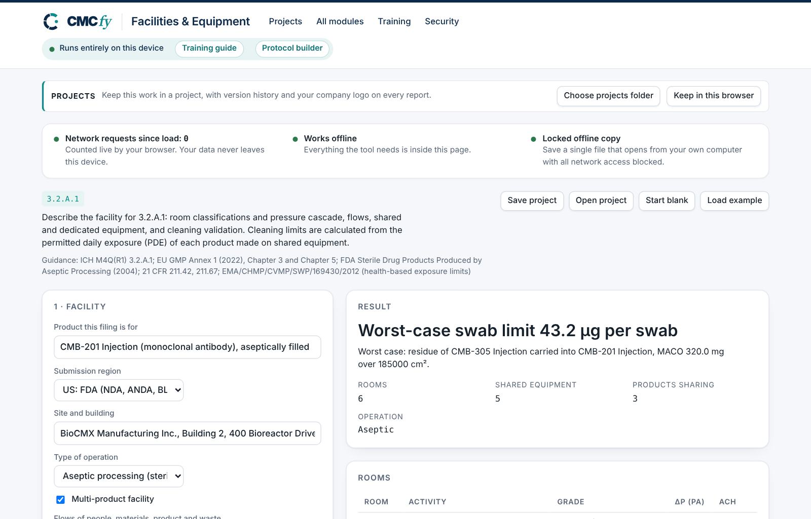The height and width of the screenshot is (519, 811).
Task: Click the 'Locked offline copy' text
Action: (x=581, y=139)
